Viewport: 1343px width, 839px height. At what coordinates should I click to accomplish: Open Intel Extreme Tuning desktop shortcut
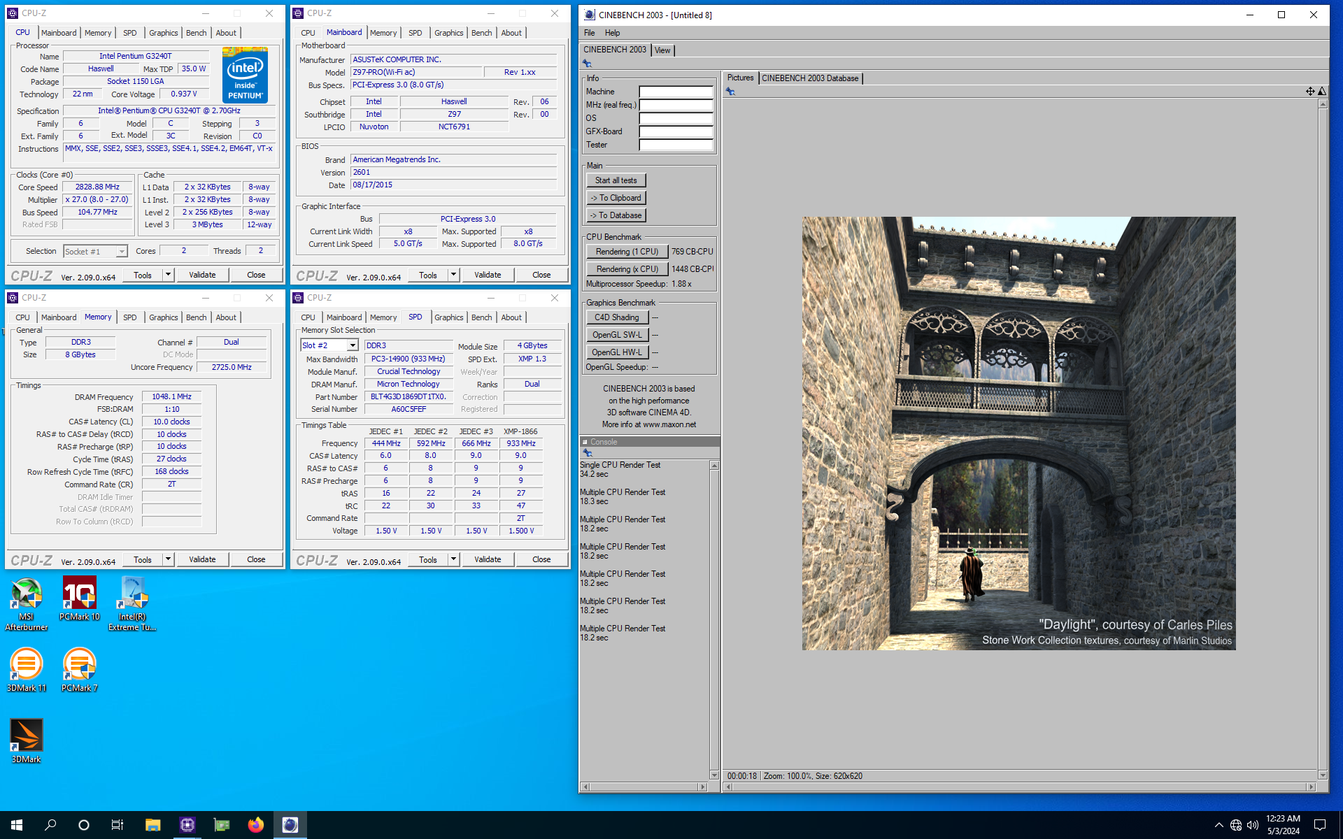tap(132, 604)
